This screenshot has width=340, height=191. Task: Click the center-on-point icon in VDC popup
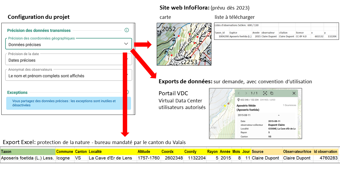coord(265,93)
